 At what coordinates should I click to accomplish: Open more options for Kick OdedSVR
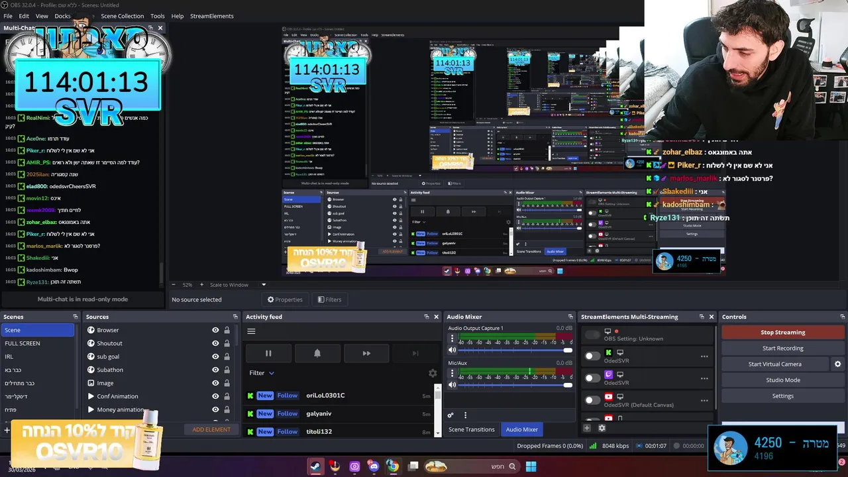click(704, 356)
